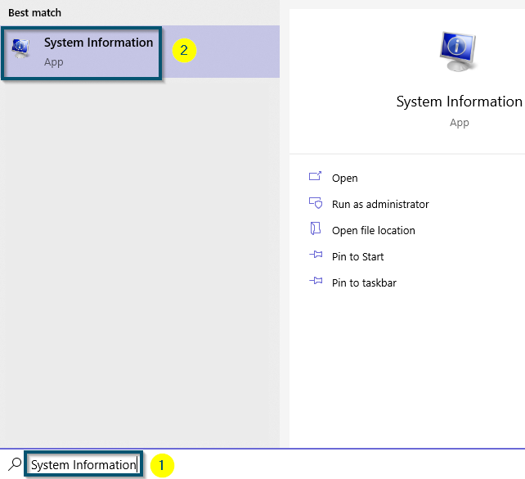This screenshot has width=525, height=479.
Task: Click the App label under the preview title
Action: pyautogui.click(x=459, y=123)
